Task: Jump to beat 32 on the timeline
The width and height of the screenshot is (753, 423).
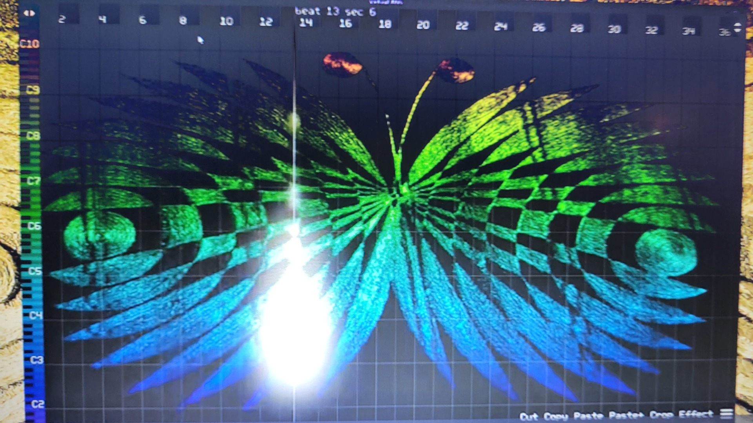Action: click(652, 30)
